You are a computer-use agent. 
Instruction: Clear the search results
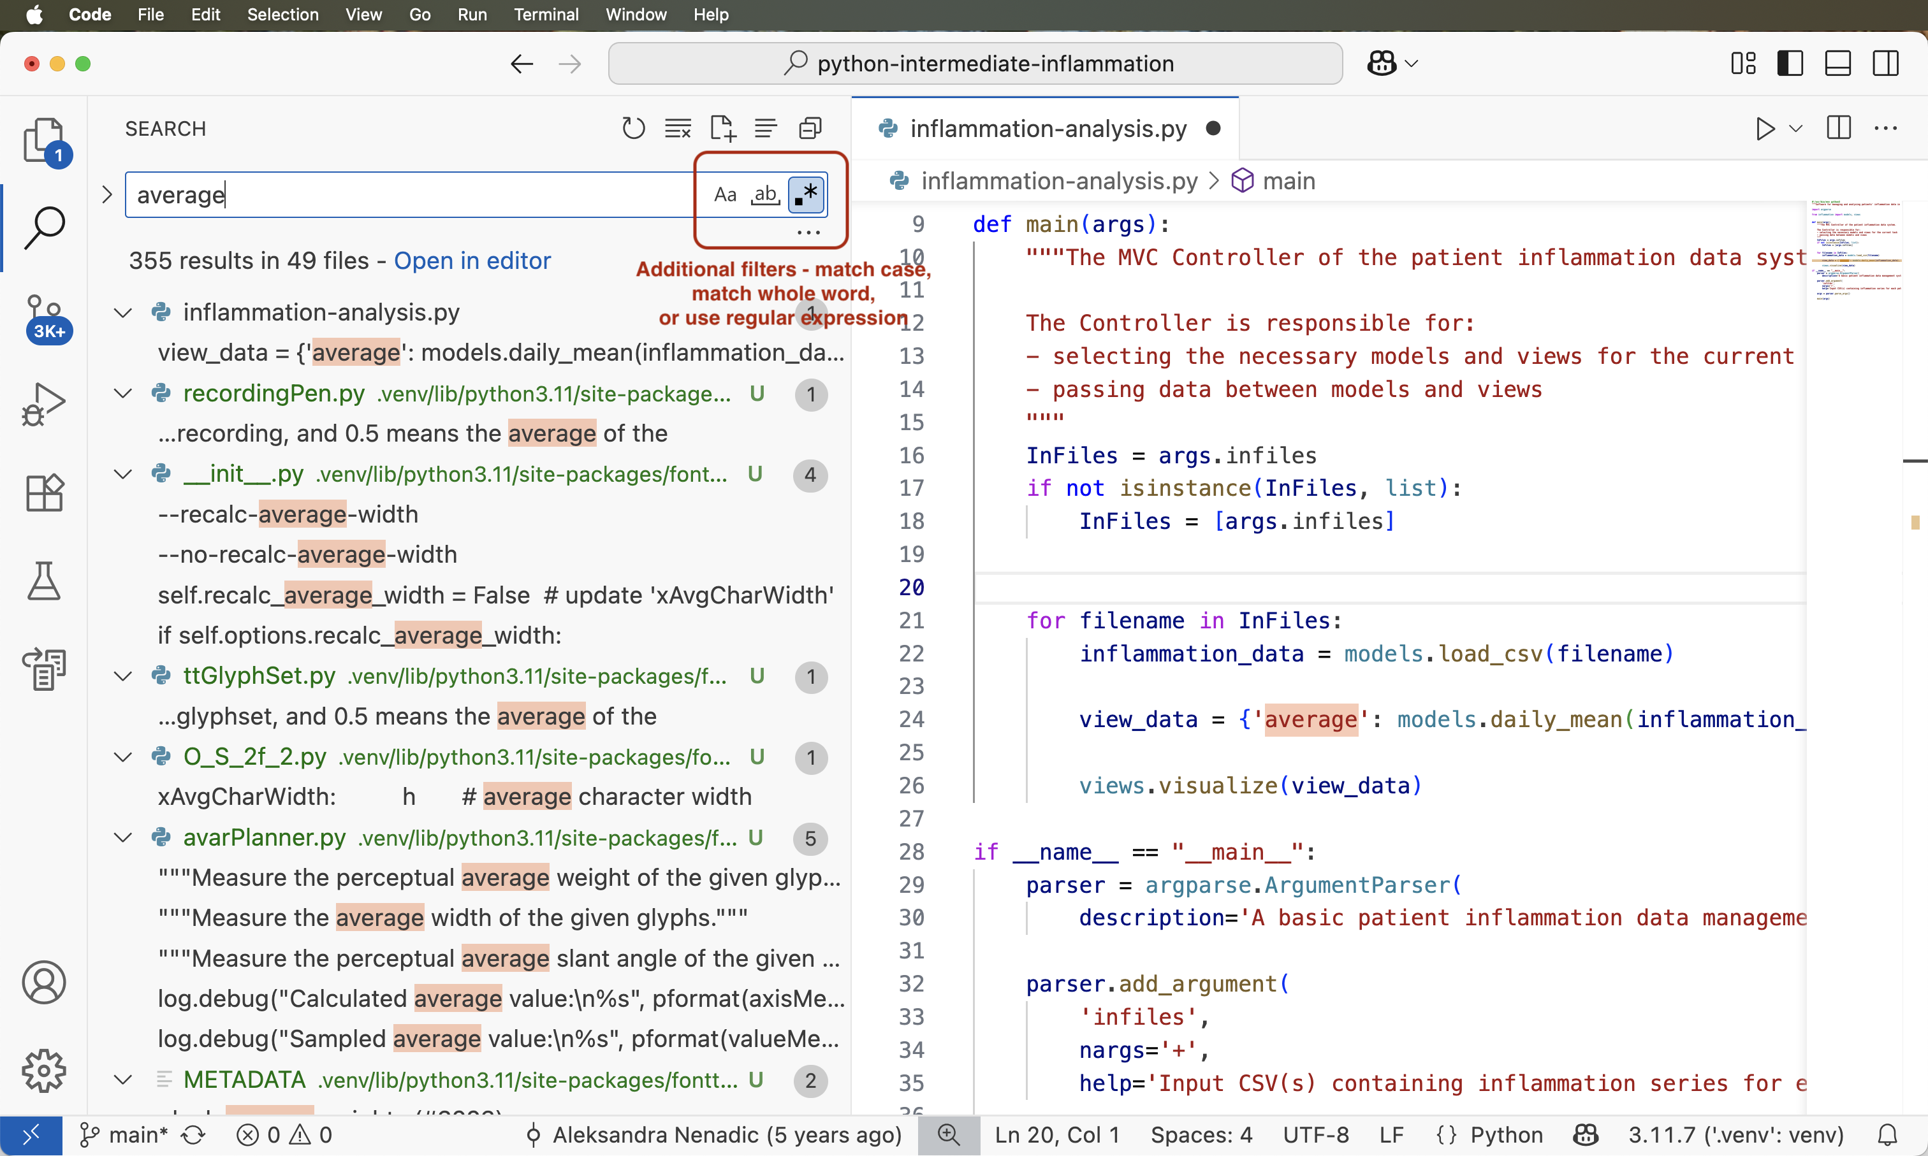click(677, 127)
